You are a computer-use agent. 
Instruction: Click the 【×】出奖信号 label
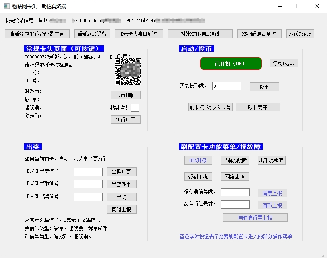click(42, 196)
